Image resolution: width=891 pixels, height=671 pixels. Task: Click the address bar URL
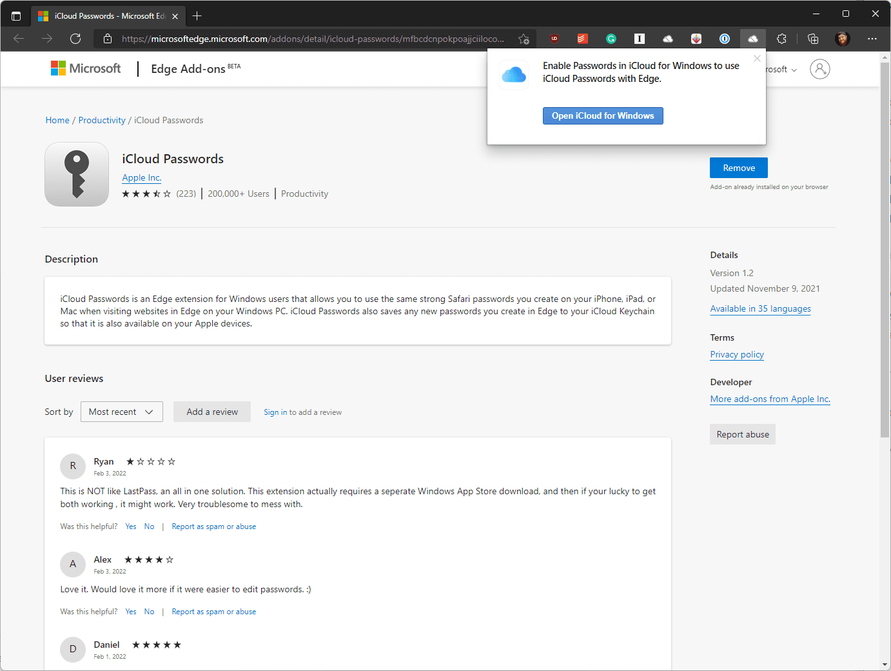pos(313,39)
